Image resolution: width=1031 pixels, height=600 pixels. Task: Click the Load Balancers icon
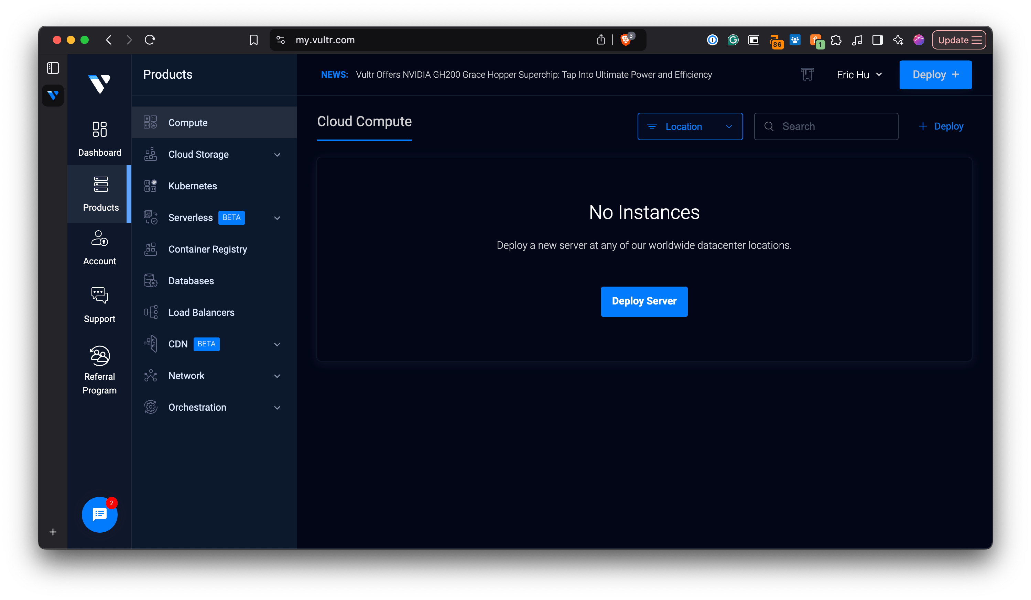point(150,312)
